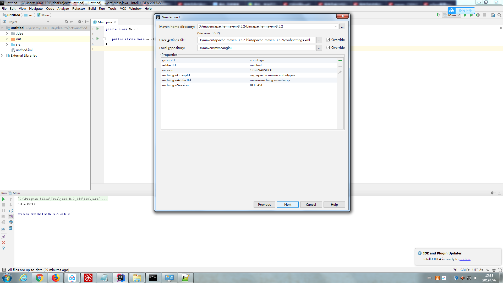Click Search Everywhere magnifier icon
The image size is (503, 283).
click(499, 15)
